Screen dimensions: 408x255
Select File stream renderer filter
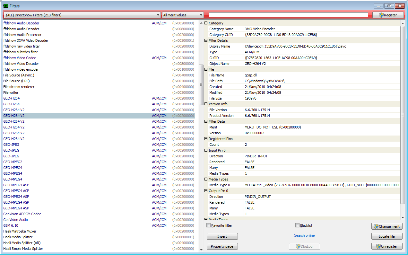[99, 87]
